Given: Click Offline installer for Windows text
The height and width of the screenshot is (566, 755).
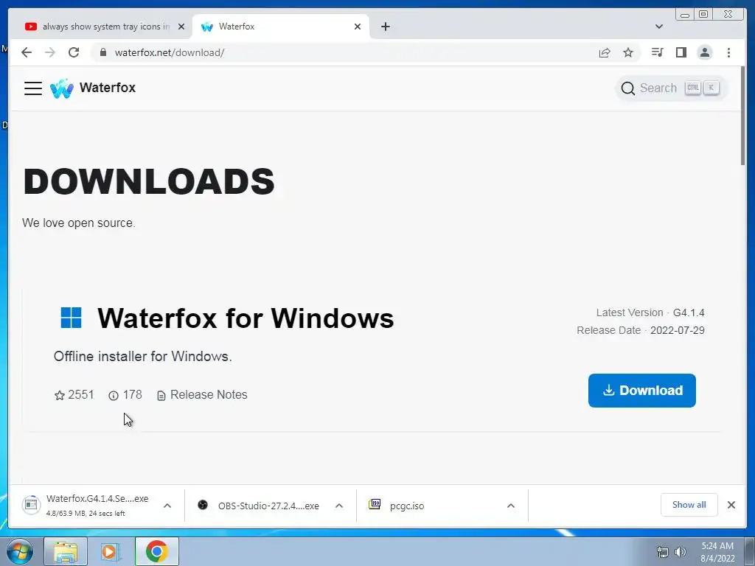Looking at the screenshot, I should click(x=142, y=357).
